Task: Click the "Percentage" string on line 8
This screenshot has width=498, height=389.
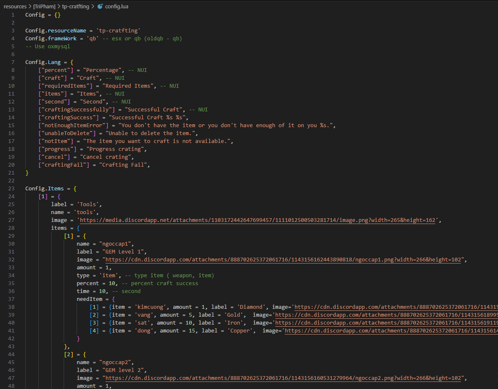Action: pos(102,70)
